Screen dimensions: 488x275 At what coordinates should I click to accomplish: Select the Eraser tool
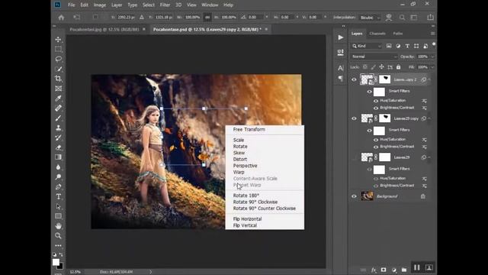pyautogui.click(x=58, y=147)
